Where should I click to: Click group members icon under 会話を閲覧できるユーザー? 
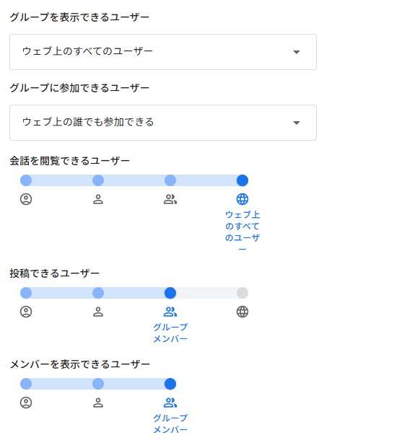(170, 199)
